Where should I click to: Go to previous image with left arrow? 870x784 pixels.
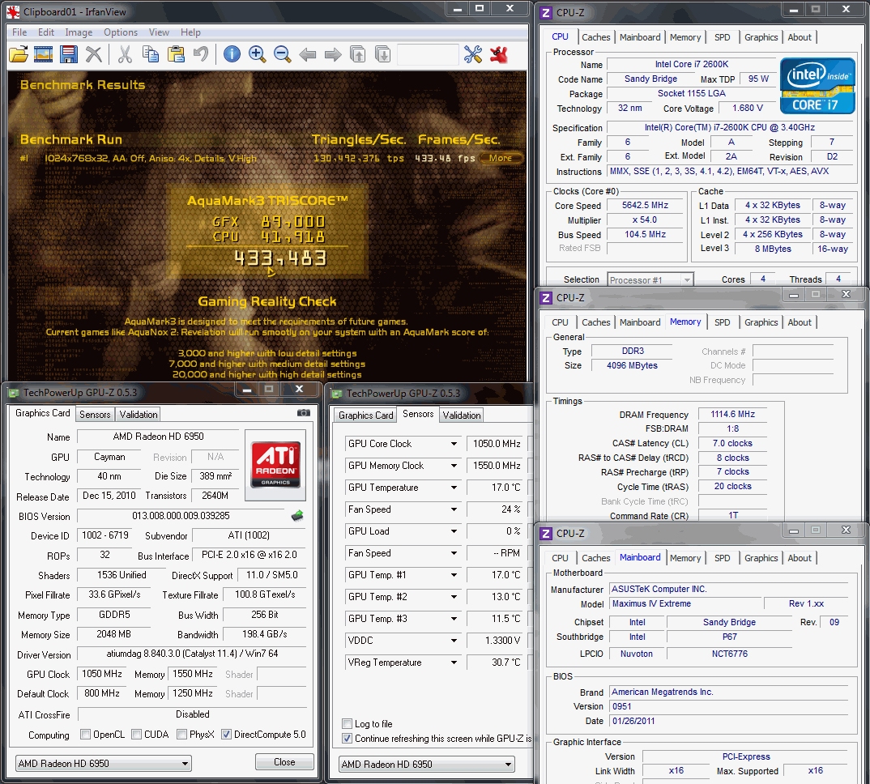[x=307, y=54]
